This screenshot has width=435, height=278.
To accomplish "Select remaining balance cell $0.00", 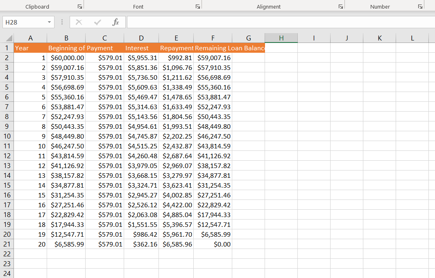I will coord(213,244).
